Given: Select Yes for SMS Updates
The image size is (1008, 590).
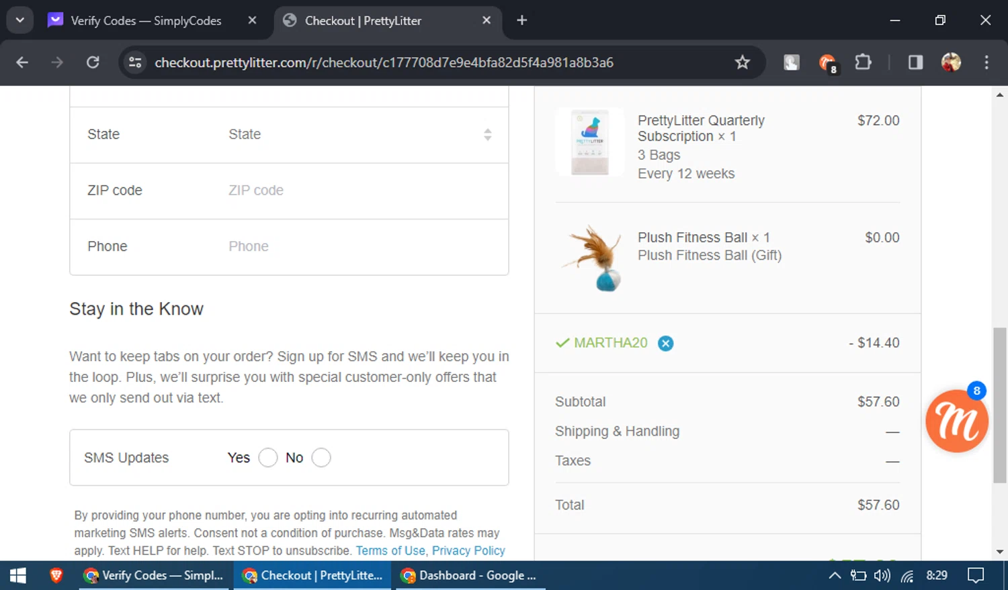Looking at the screenshot, I should pyautogui.click(x=267, y=458).
